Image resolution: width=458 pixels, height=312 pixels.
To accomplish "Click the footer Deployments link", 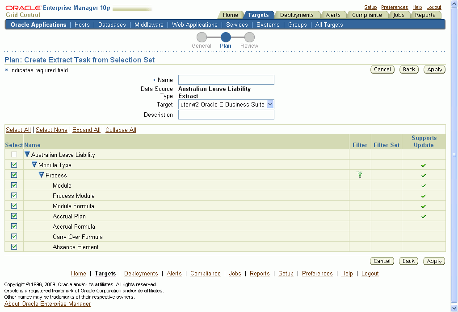I will coord(141,274).
